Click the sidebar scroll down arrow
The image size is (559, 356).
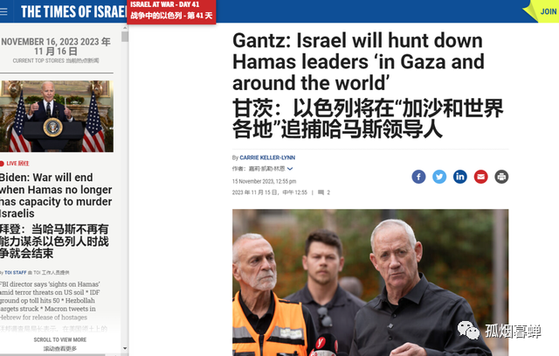pos(125,348)
